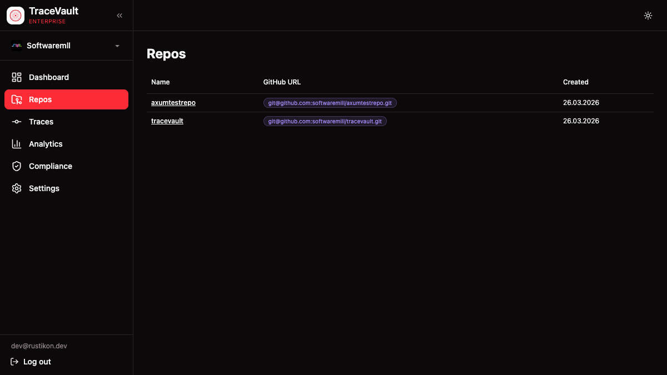Open Traces via its span icon
The height and width of the screenshot is (375, 667).
click(x=16, y=121)
